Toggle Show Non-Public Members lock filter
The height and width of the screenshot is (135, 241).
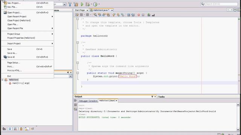pos(21,129)
